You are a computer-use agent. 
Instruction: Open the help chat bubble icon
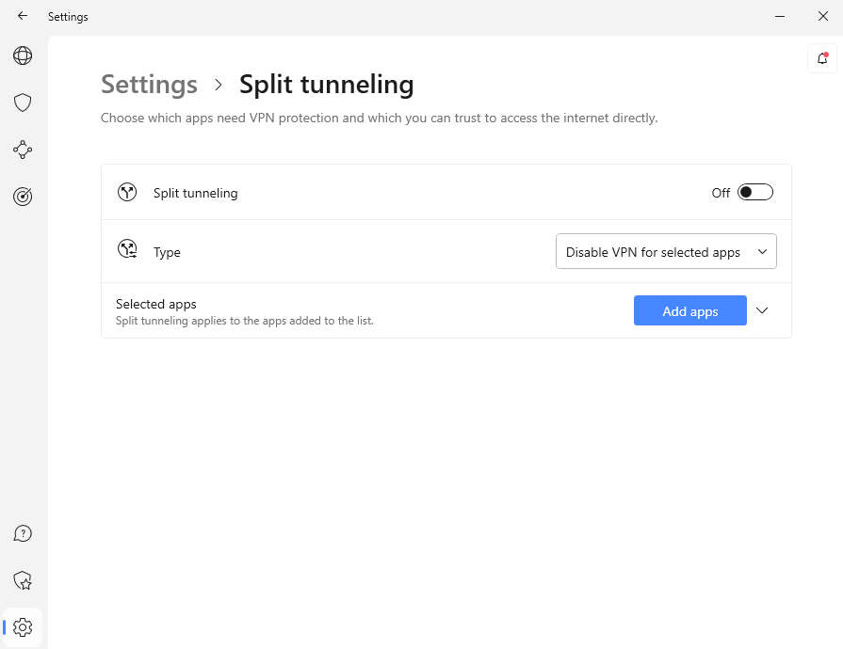click(23, 533)
